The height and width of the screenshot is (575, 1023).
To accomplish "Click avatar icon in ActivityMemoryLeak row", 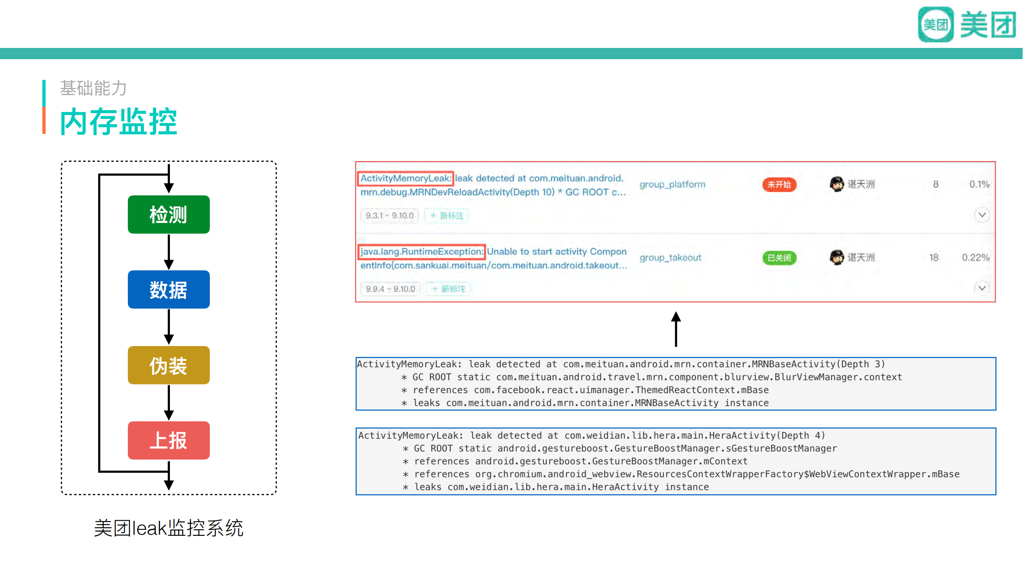I will click(836, 184).
